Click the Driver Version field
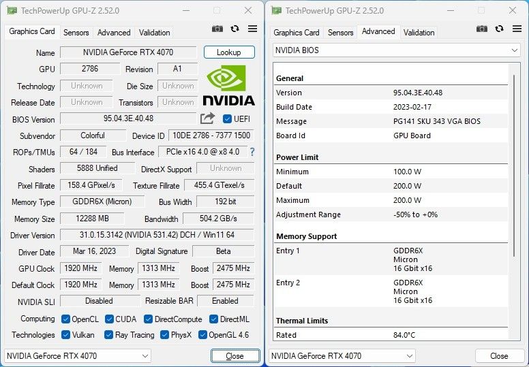Viewport: 529px width, 367px height. pos(157,235)
